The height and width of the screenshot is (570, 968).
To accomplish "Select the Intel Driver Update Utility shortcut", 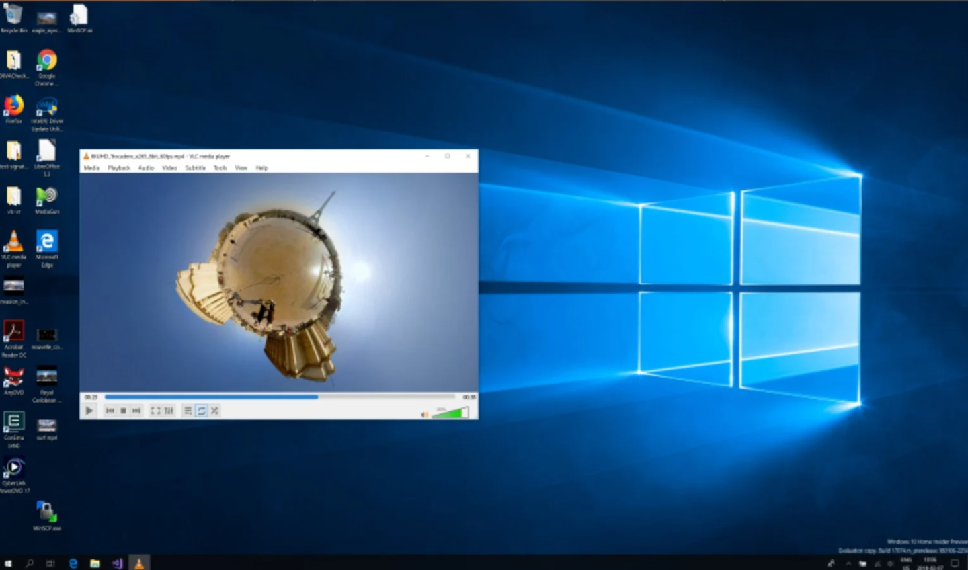I will point(46,114).
